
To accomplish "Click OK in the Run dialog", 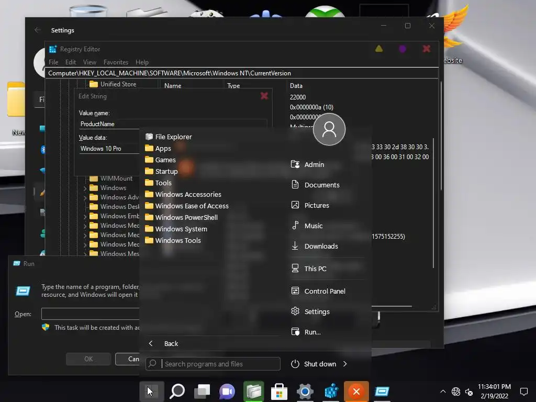I will 88,359.
